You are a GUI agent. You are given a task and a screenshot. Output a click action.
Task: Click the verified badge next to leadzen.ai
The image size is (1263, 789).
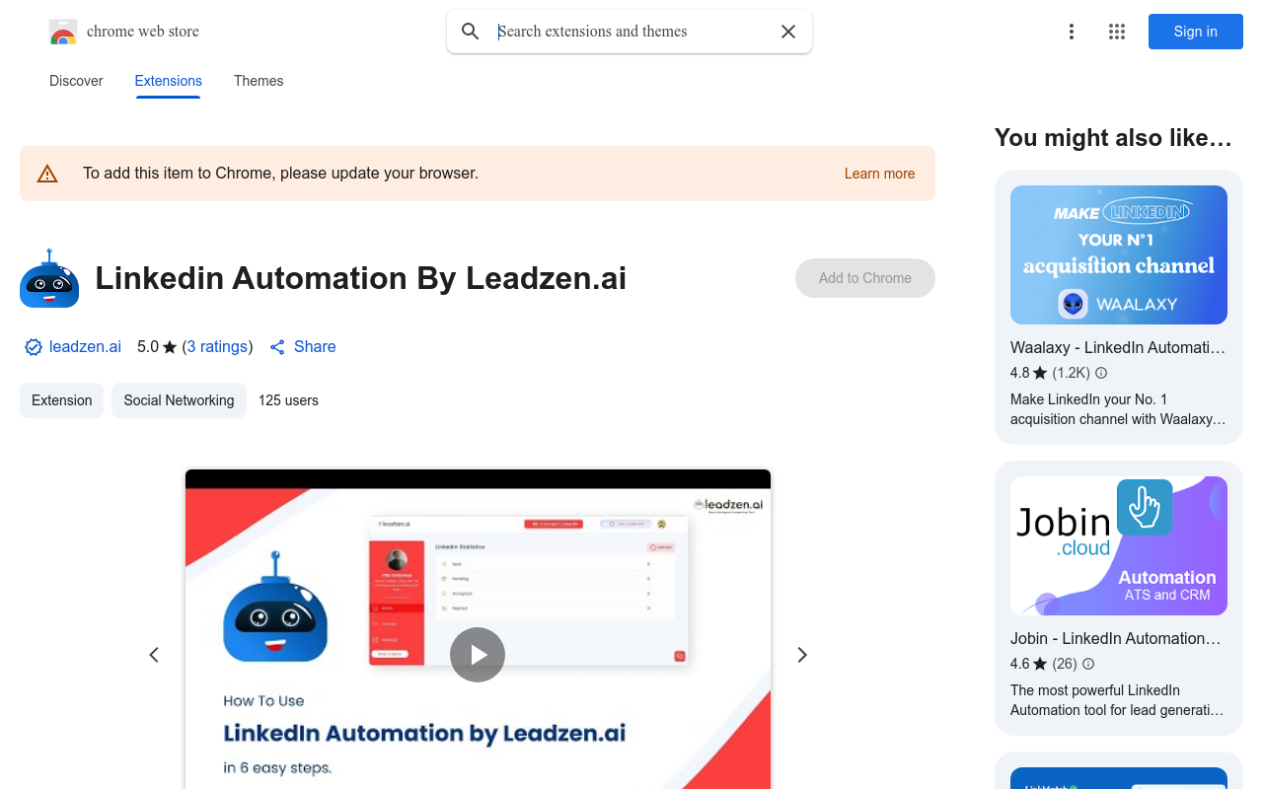tap(34, 347)
